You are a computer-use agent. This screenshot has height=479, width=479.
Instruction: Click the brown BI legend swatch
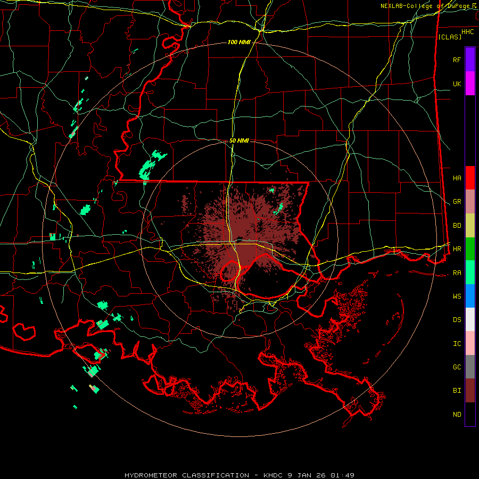[x=470, y=391]
